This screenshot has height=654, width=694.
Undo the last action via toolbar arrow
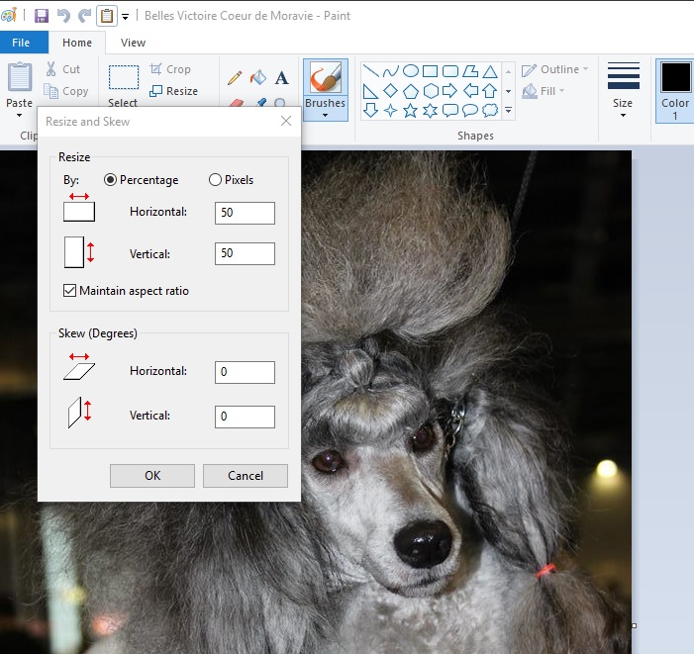point(63,16)
